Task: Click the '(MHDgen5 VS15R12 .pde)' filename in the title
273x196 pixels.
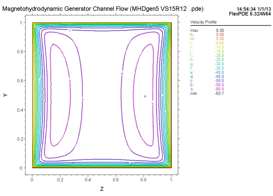Action: [x=167, y=8]
